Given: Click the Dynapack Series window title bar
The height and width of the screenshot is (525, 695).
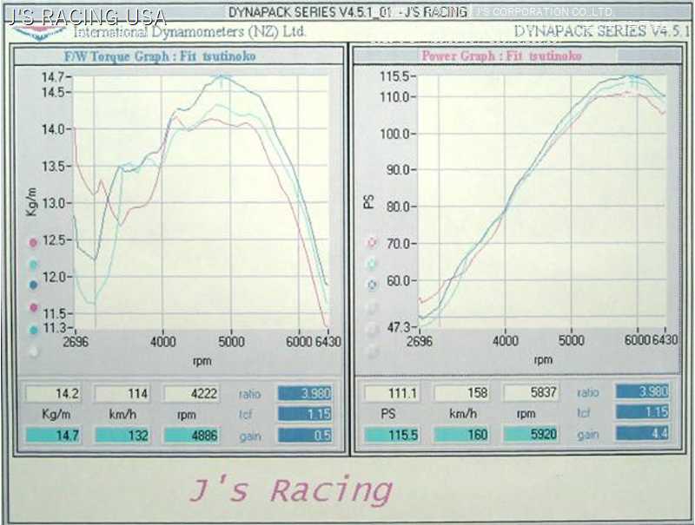Looking at the screenshot, I should [347, 12].
